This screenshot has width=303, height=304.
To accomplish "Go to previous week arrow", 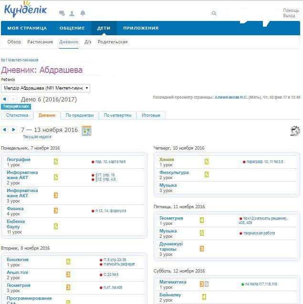I will pos(5,130).
